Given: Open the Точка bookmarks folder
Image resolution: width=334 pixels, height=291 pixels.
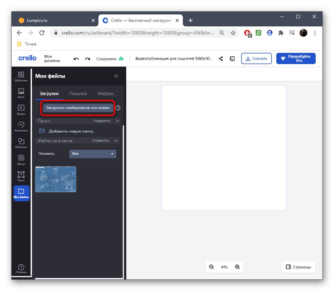Looking at the screenshot, I should click(x=27, y=44).
